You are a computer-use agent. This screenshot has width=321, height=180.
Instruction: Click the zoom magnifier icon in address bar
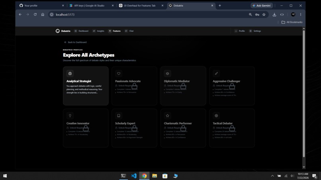pyautogui.click(x=251, y=15)
